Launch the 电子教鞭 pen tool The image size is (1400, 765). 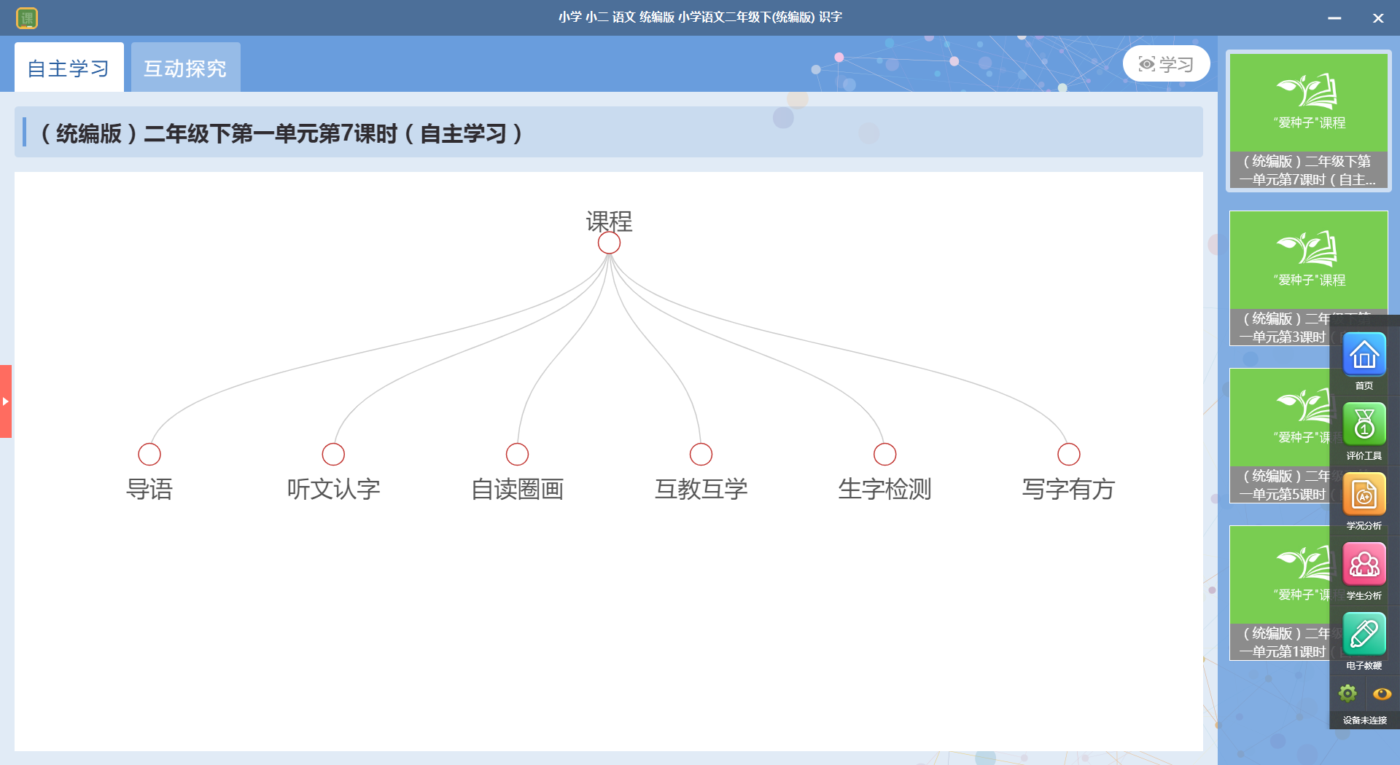1364,635
